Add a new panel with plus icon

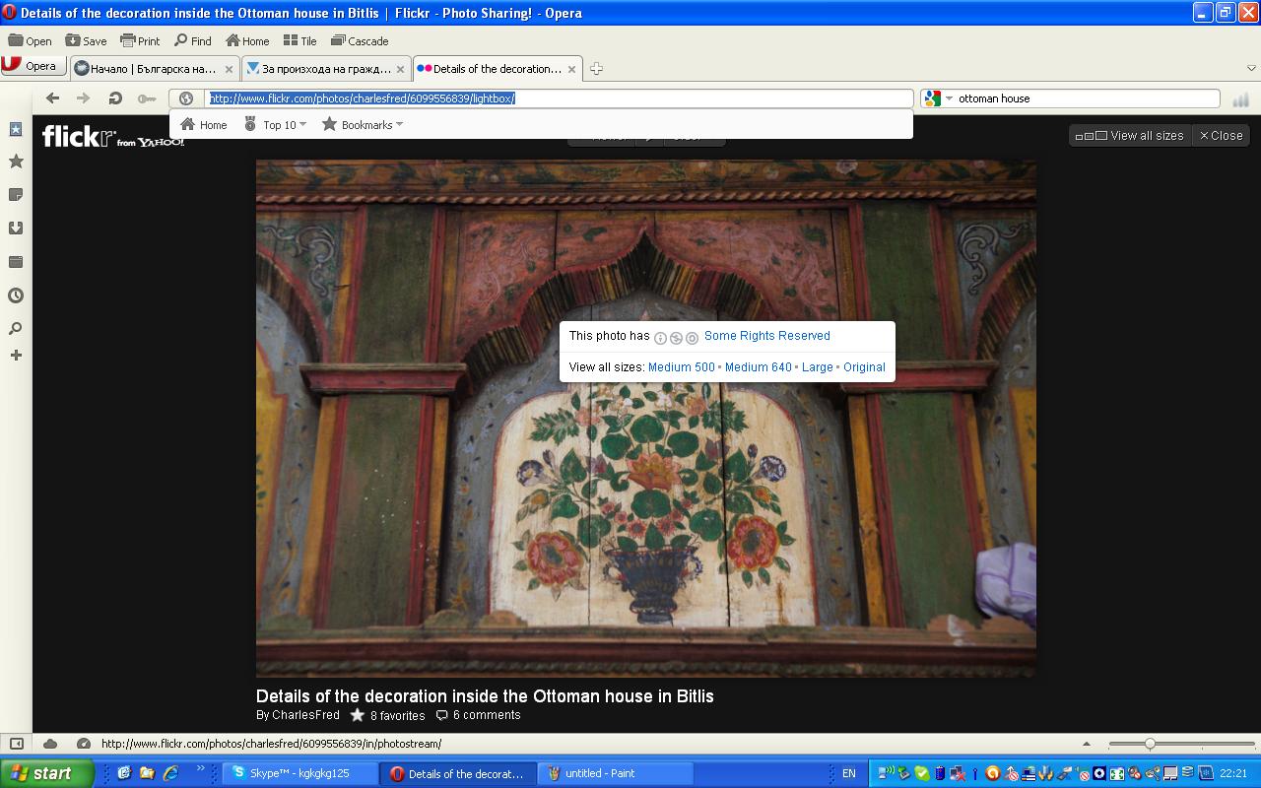[16, 355]
